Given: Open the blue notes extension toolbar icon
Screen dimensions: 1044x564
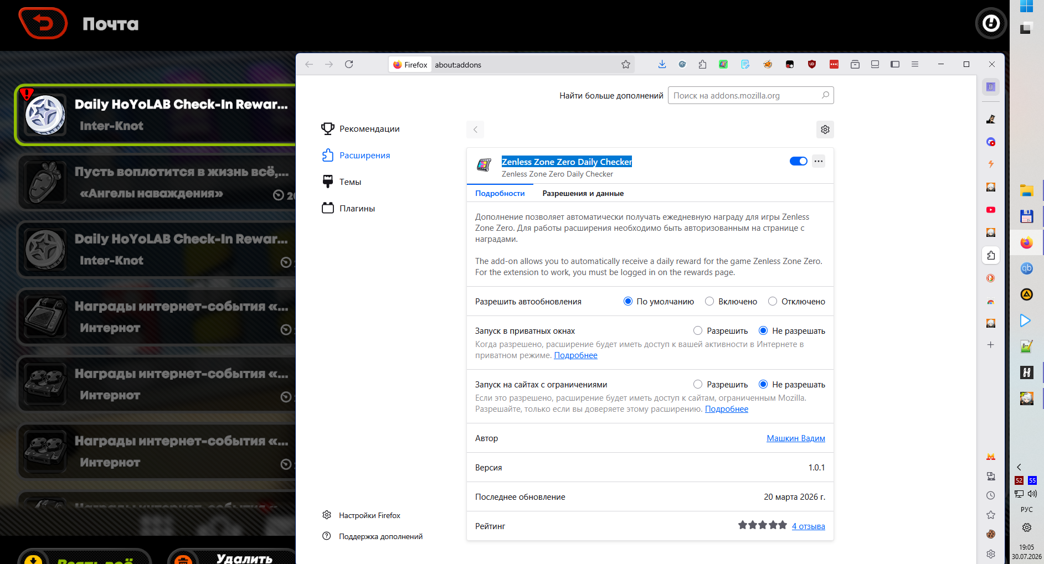Looking at the screenshot, I should [745, 64].
